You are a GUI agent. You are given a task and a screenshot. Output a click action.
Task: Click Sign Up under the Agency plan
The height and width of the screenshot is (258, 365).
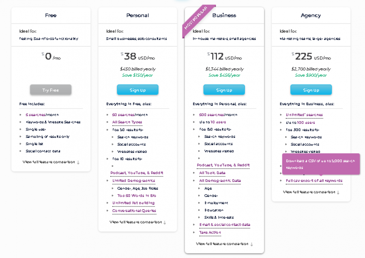point(311,90)
